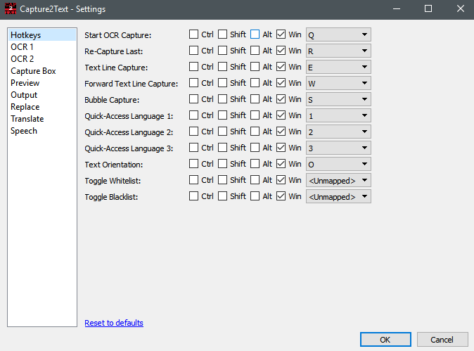
Task: Open the Speech settings page
Action: (42, 131)
